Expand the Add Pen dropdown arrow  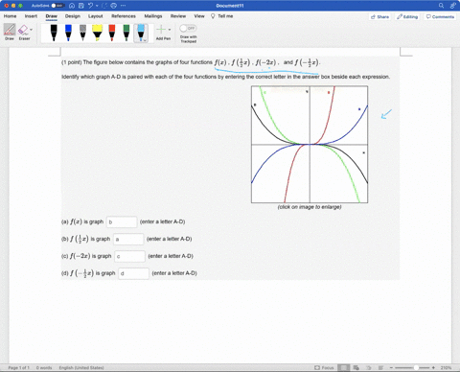point(170,30)
